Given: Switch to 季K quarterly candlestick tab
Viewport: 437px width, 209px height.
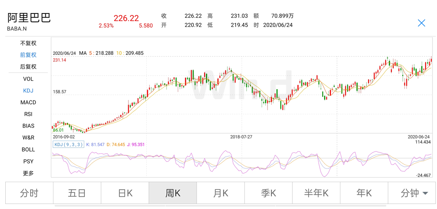Looking at the screenshot, I should (x=268, y=193).
